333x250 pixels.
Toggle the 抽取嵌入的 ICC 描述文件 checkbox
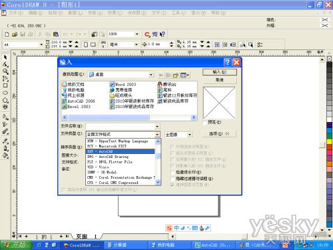coord(172,166)
